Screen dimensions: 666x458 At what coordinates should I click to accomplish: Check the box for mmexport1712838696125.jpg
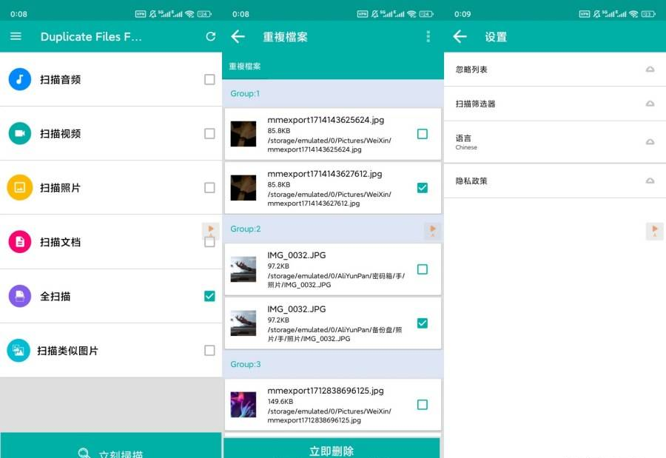[423, 405]
